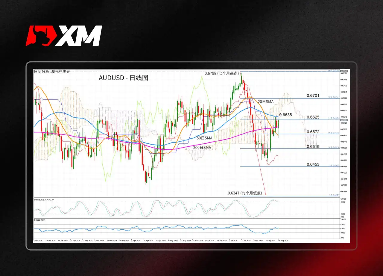Click the '7 May 2024' date axis label

click(x=173, y=241)
